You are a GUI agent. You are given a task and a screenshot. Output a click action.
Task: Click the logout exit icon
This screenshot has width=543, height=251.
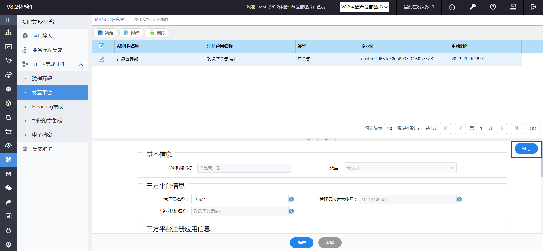pos(533,7)
